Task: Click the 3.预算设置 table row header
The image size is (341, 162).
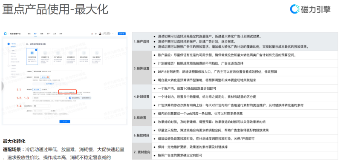Action: 142,68
